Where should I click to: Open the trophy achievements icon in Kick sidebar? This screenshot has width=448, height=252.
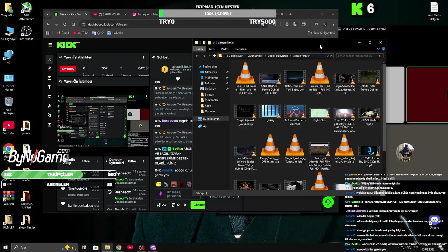[x=49, y=87]
